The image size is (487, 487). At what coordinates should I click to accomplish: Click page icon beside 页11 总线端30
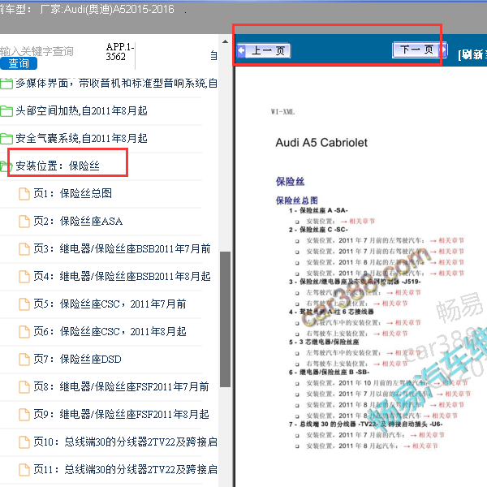click(x=24, y=470)
